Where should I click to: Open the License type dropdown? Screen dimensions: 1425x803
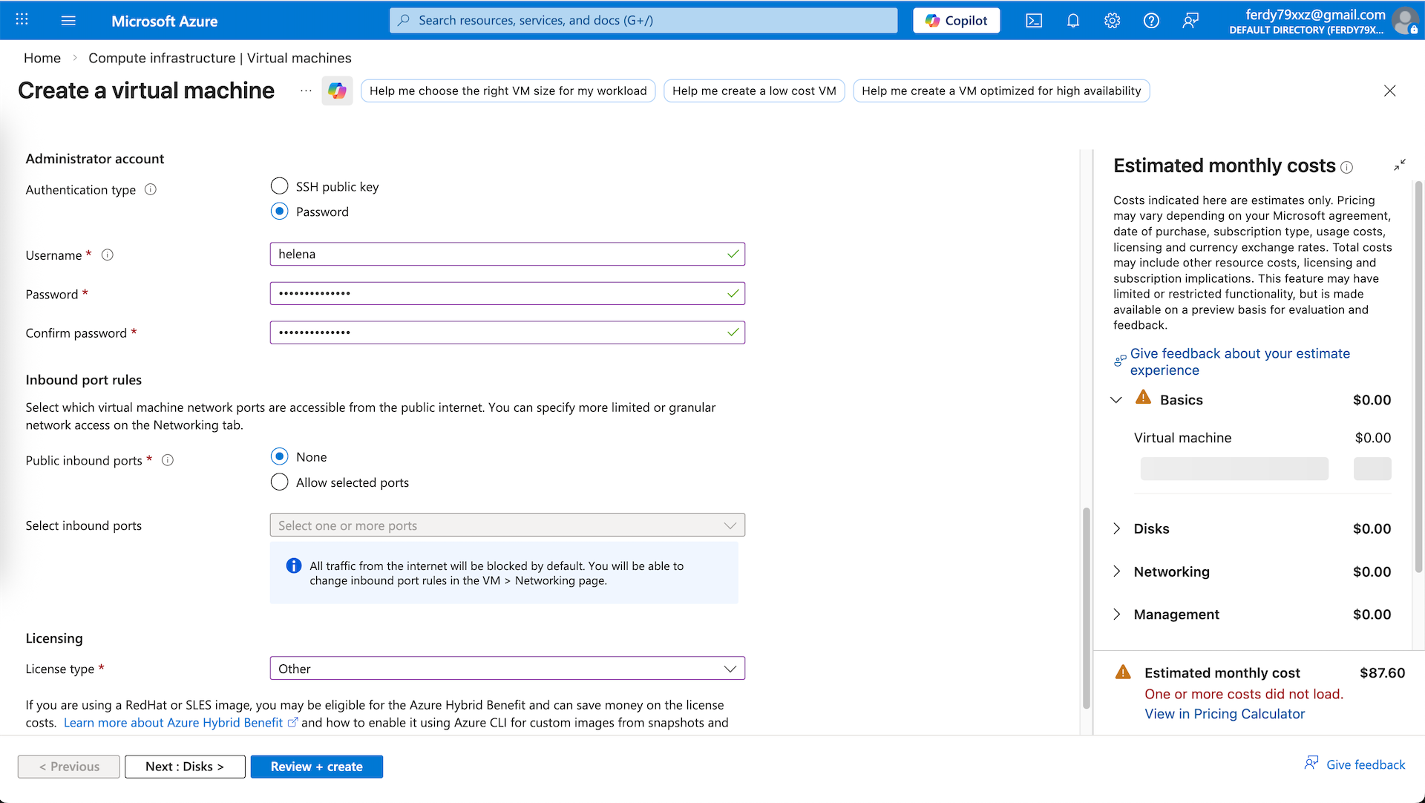507,668
